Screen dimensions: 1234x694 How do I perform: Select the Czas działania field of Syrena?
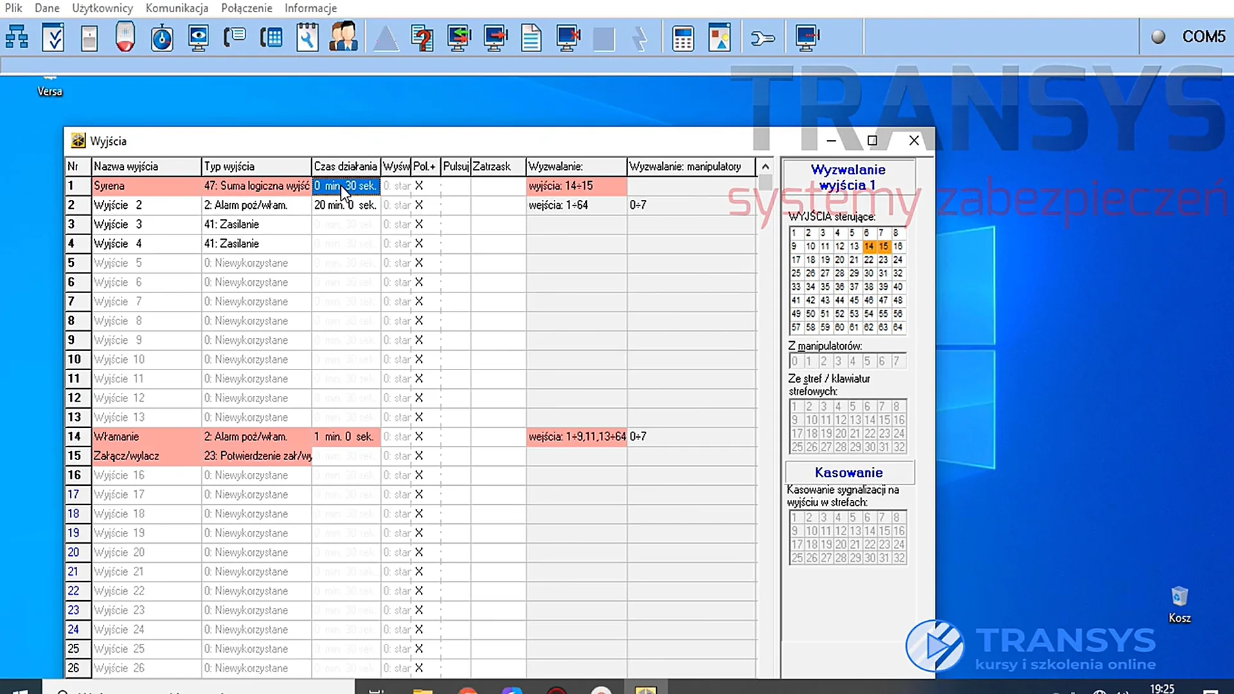(346, 186)
